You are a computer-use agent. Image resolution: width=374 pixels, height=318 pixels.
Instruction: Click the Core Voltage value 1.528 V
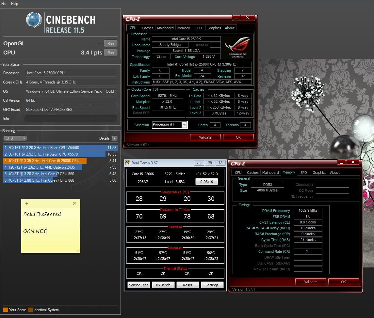point(209,57)
